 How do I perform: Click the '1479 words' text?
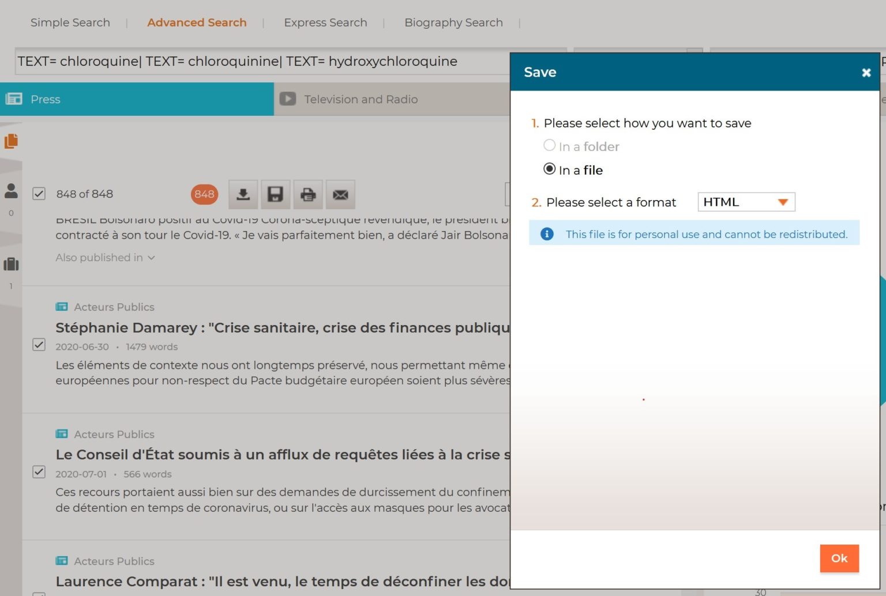(x=152, y=346)
